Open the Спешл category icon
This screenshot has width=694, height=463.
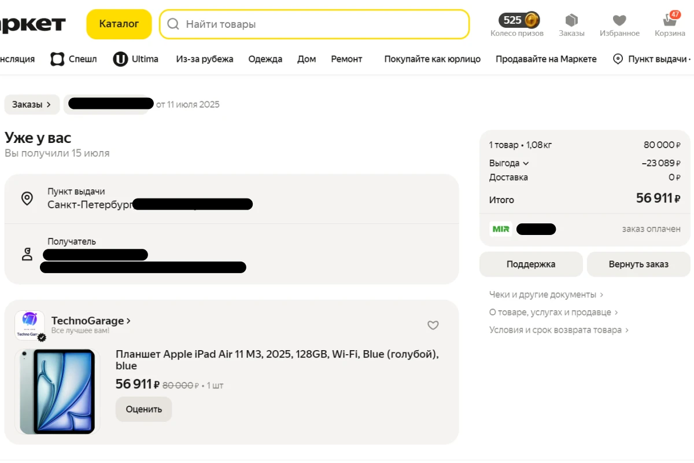click(57, 59)
